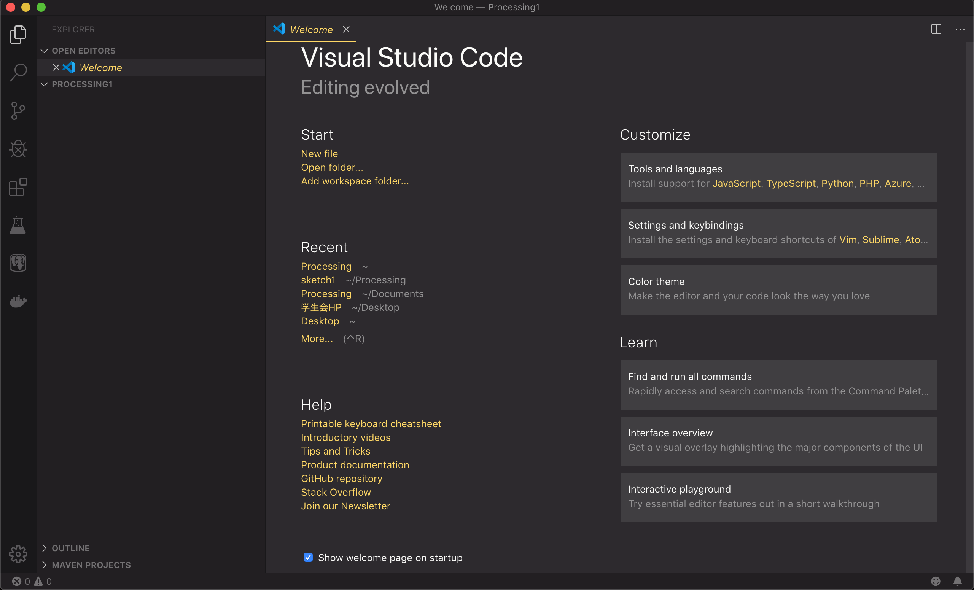This screenshot has height=590, width=974.
Task: Click the feedback smiley in the status bar
Action: click(936, 581)
